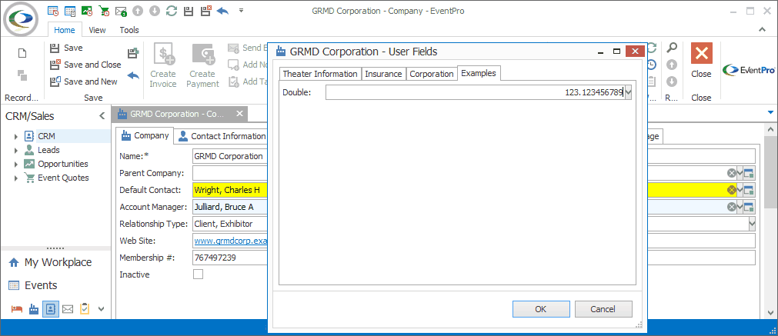Open the Contact Information tab

222,136
